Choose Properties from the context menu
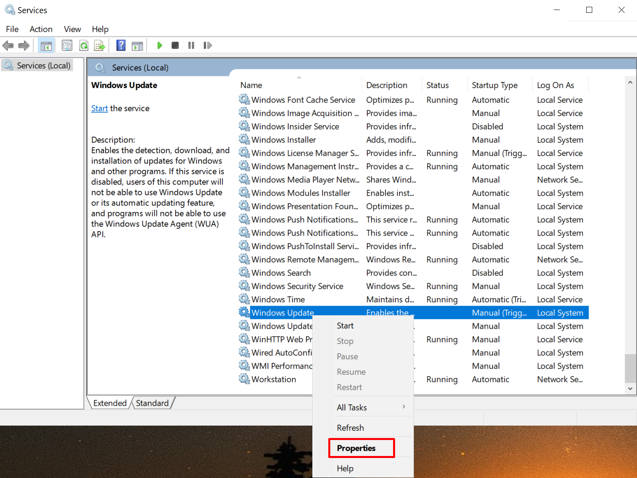This screenshot has height=478, width=637. pyautogui.click(x=356, y=448)
